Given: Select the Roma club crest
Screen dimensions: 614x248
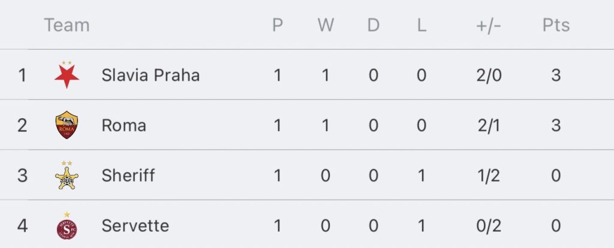Looking at the screenshot, I should (x=67, y=125).
